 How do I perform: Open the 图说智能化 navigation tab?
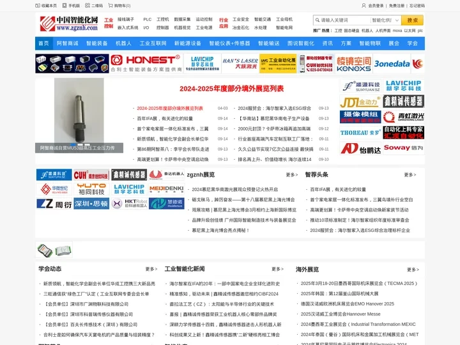tap(301, 43)
